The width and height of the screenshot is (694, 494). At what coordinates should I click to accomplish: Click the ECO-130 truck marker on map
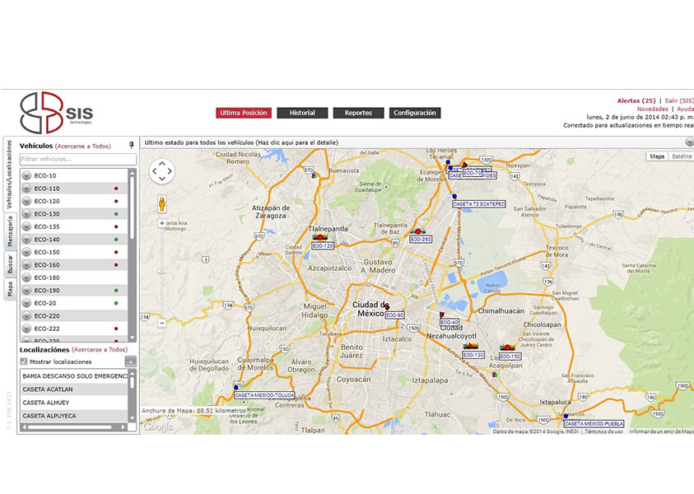coord(470,346)
